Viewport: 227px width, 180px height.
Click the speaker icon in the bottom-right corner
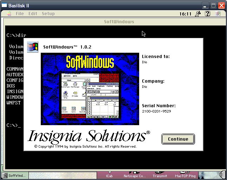[x=222, y=175]
